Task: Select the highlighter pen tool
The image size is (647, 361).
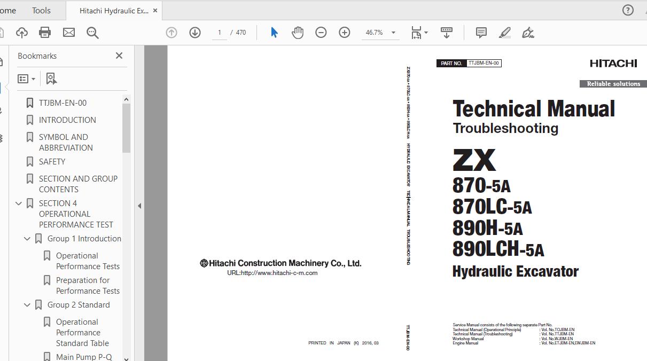Action: coord(505,33)
